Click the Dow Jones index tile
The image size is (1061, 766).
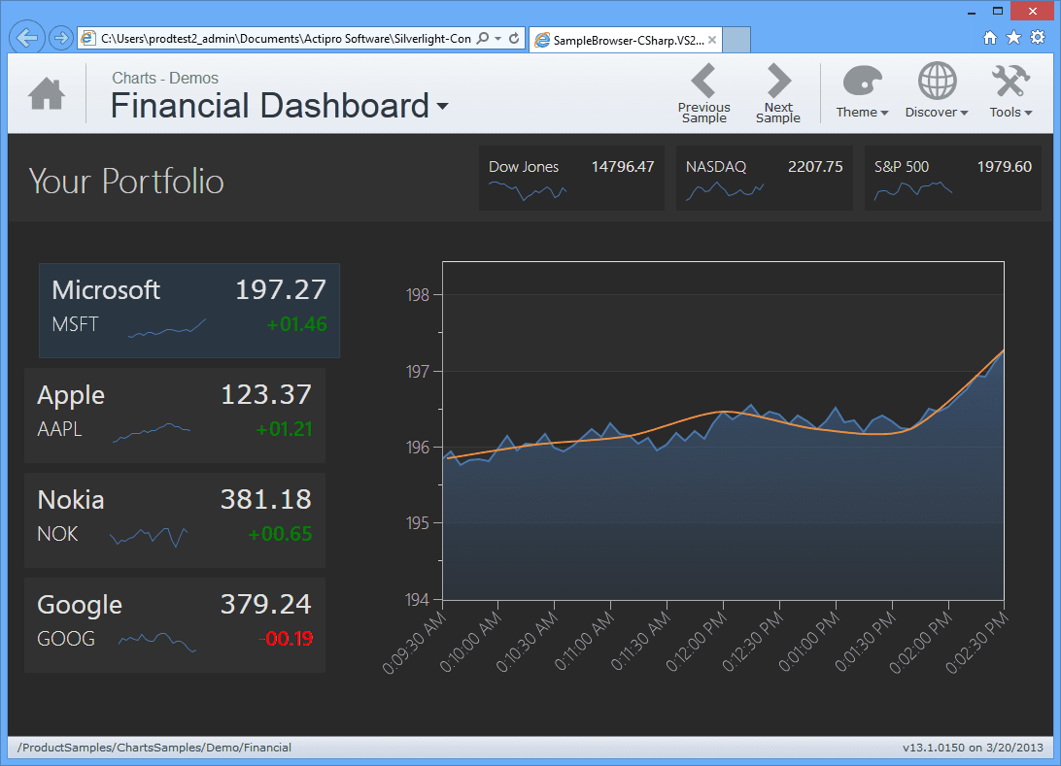pos(571,179)
